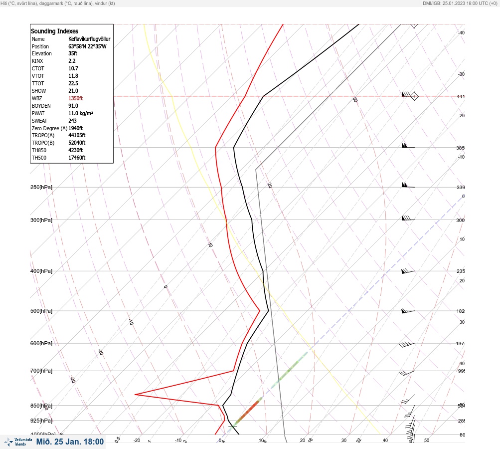The height and width of the screenshot is (449, 500).
Task: Click the position value 63°58'N 22°35'W
Action: point(87,46)
